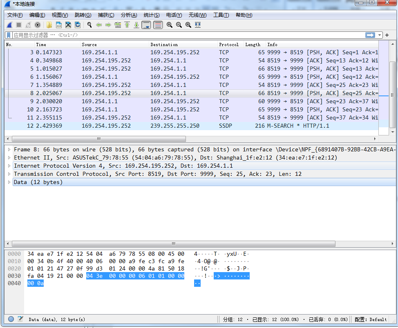Jump to the last packet
The image size is (398, 328).
pyautogui.click(x=136, y=25)
